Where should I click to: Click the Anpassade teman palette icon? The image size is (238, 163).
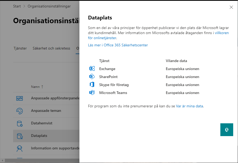[x=20, y=111]
